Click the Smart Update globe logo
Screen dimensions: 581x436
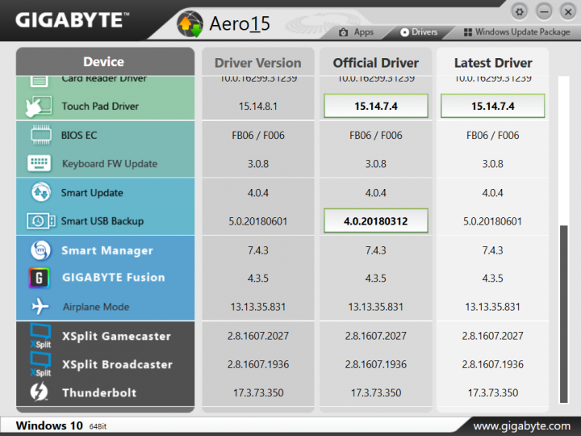[190, 24]
